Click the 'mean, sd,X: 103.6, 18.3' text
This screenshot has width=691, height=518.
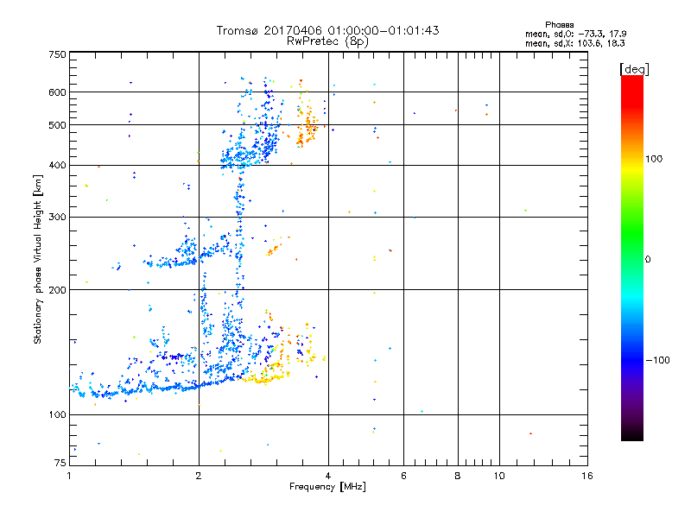click(x=574, y=43)
